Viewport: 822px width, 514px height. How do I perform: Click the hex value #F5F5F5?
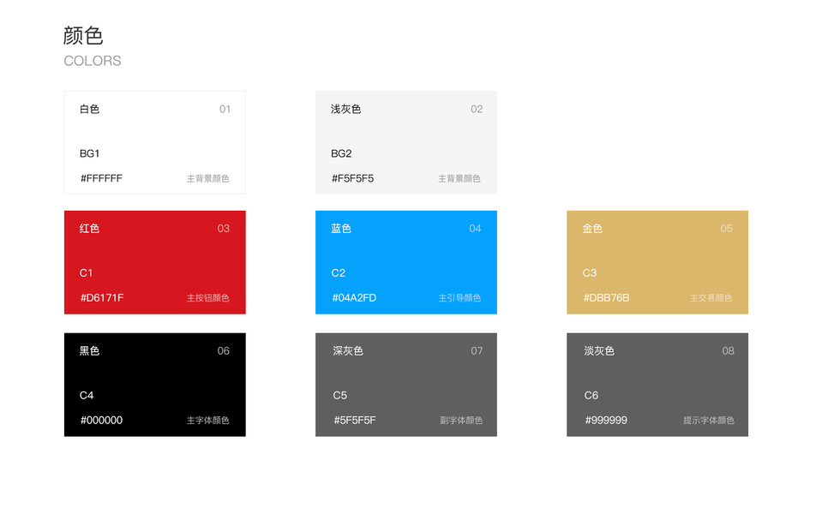(x=353, y=179)
